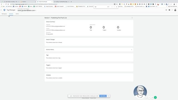
Task: Click the pinned green checkmark browser tab
Action: (x=2, y=2)
